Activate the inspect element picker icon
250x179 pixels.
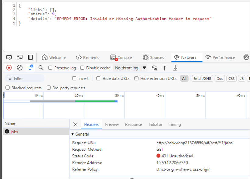9,57
